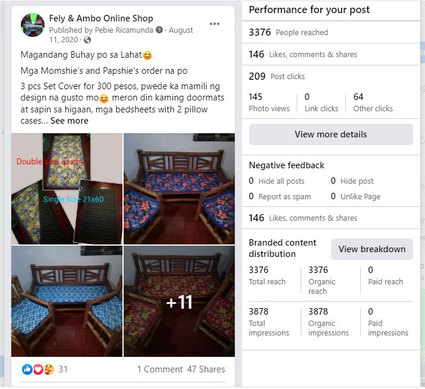Click the Fely & Ambo page profile picture

pos(33,25)
